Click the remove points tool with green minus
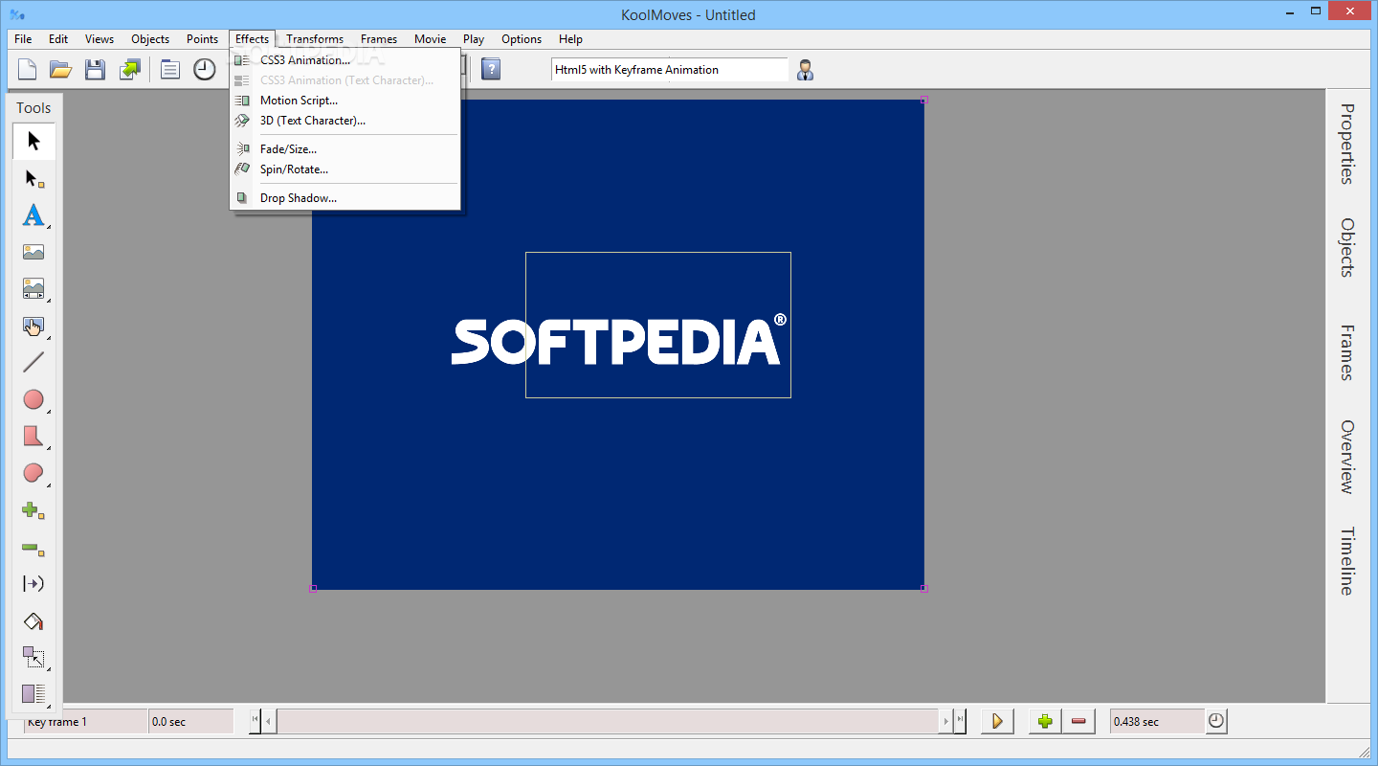 pos(33,548)
